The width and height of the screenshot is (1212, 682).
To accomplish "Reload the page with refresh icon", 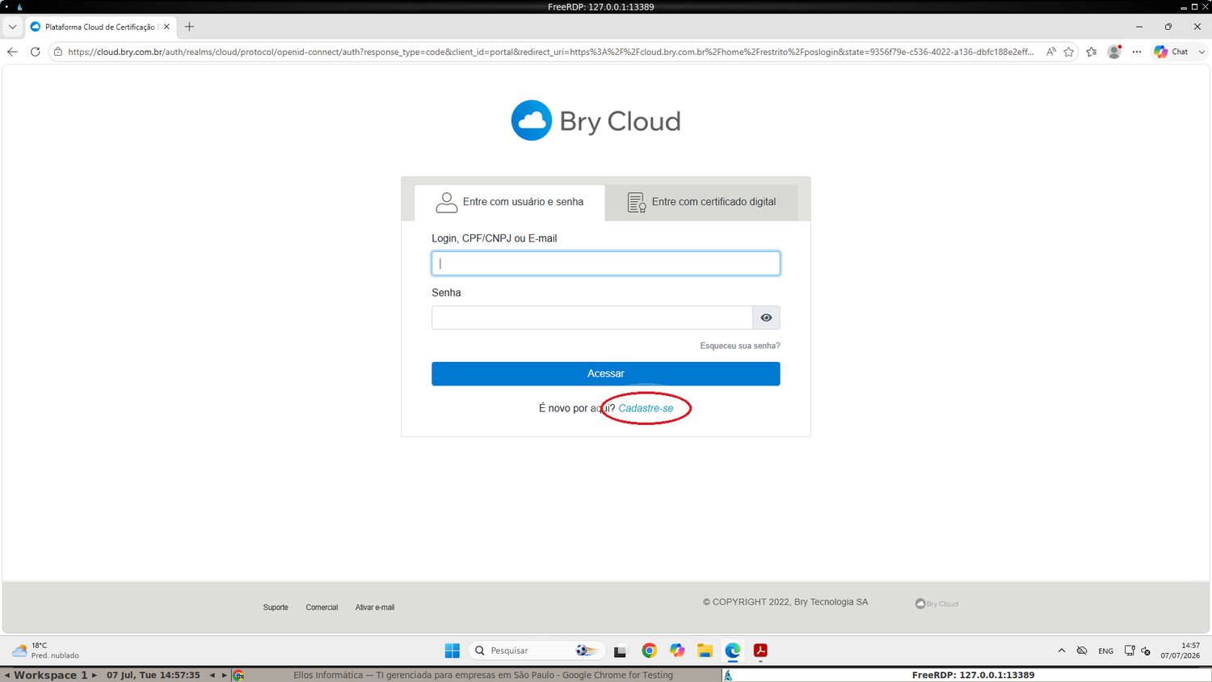I will (x=35, y=52).
